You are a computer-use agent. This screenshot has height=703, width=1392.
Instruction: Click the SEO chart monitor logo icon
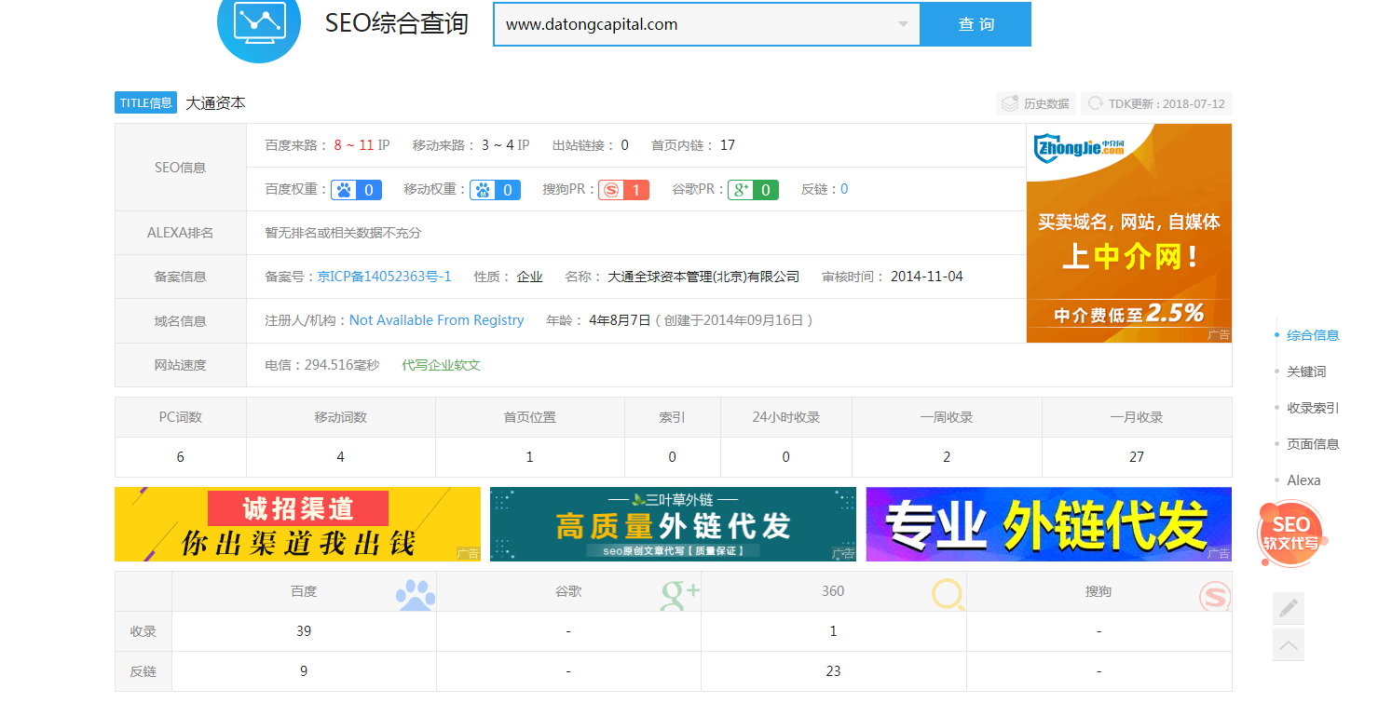point(260,22)
